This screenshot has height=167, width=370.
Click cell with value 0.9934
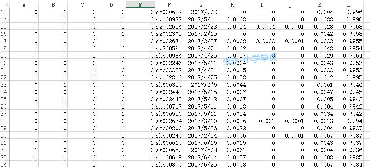349,165
